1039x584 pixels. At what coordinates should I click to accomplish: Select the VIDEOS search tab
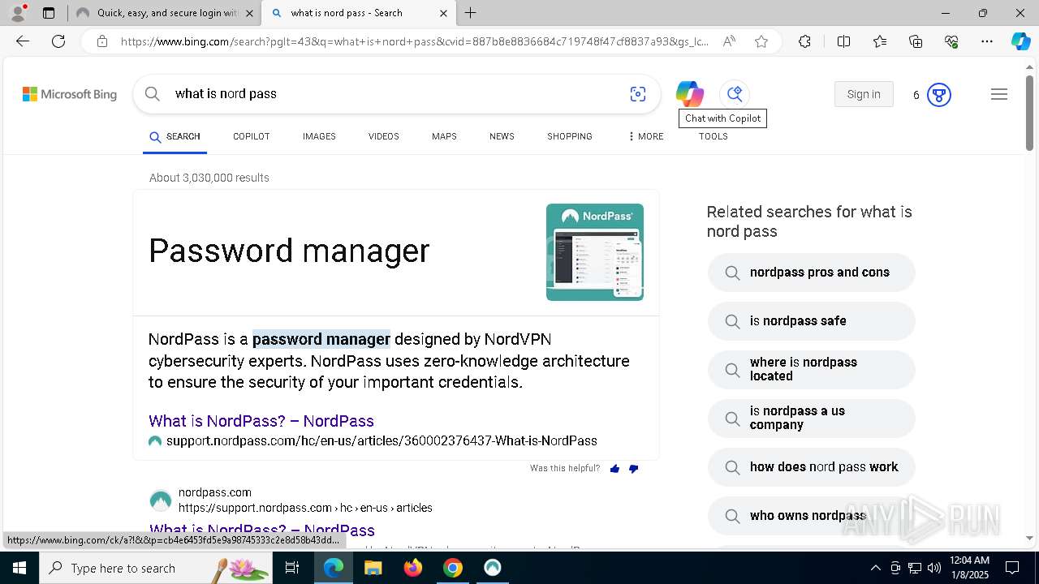(384, 136)
